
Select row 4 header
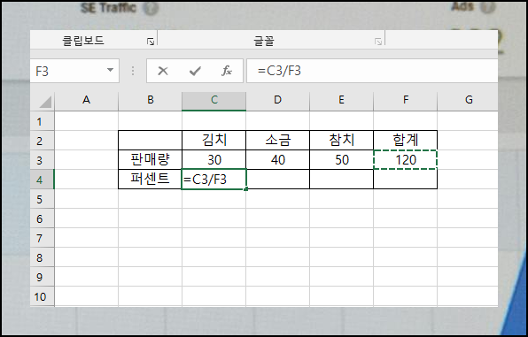coord(43,180)
